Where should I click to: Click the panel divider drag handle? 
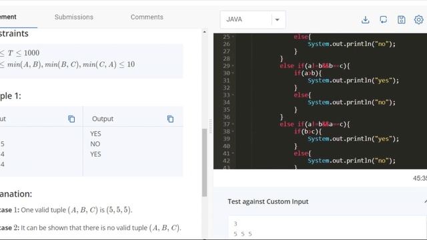[210, 126]
